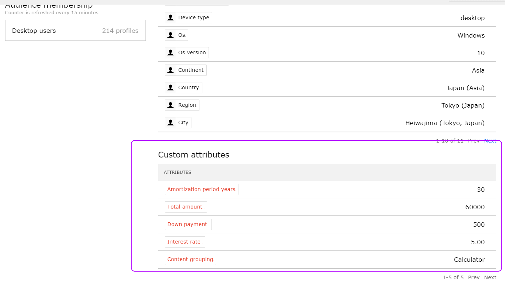Go to Next page of profile attributes
505x284 pixels.
[x=490, y=141]
